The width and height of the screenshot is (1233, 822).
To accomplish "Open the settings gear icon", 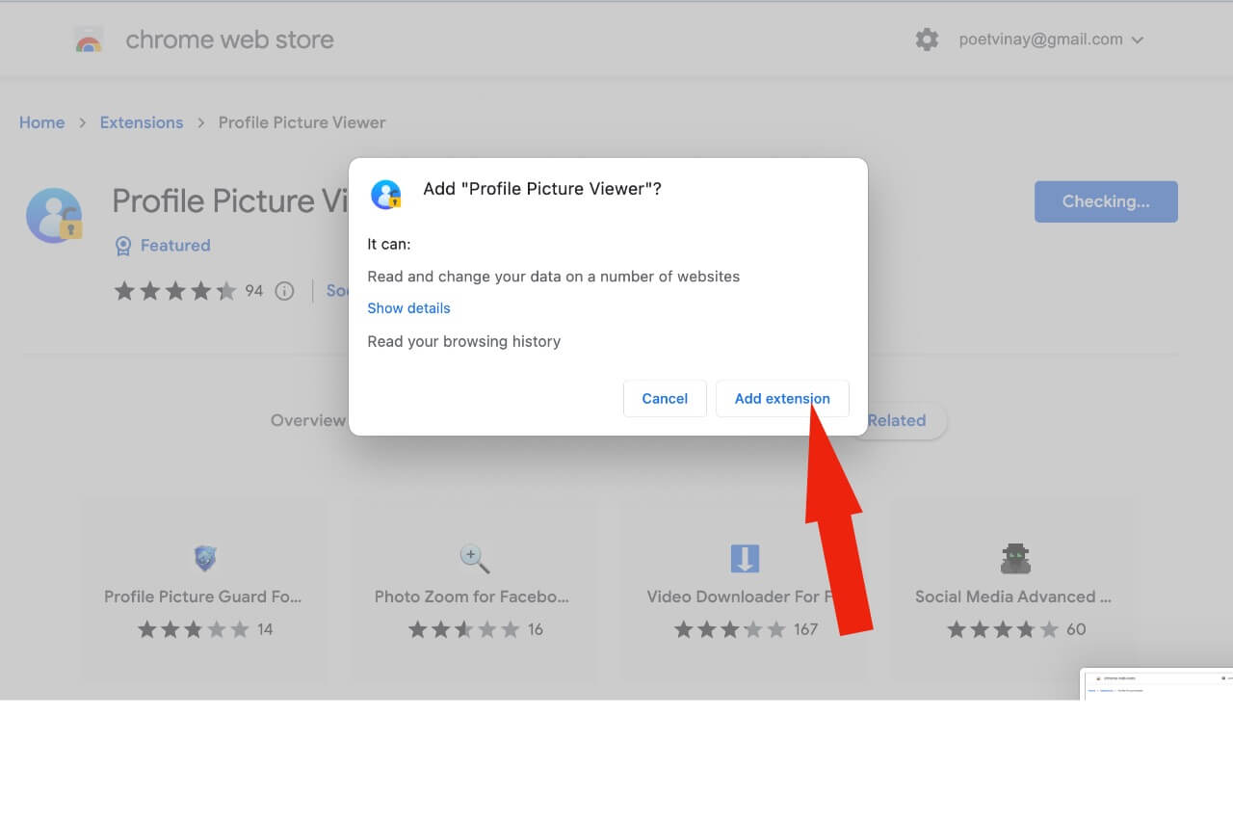I will (x=926, y=39).
